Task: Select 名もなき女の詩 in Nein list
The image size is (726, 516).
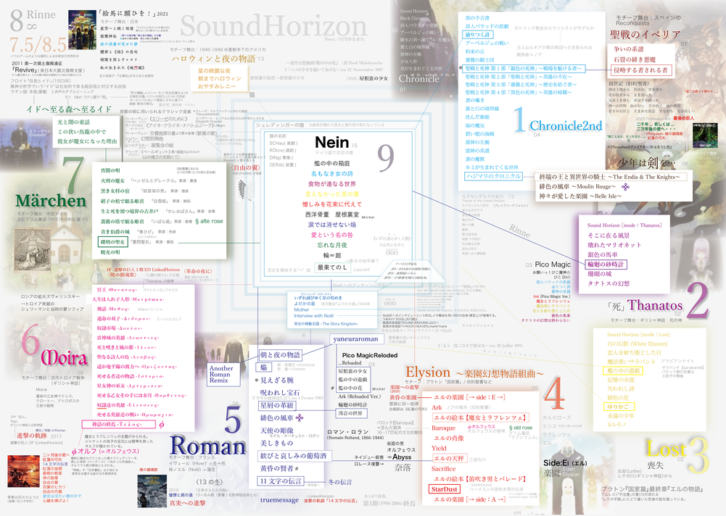Action: (331, 173)
